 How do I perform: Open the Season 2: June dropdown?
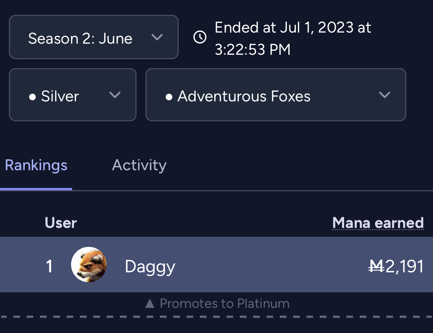click(x=94, y=37)
